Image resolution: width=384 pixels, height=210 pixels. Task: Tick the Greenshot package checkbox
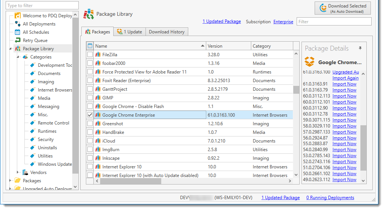(x=90, y=124)
